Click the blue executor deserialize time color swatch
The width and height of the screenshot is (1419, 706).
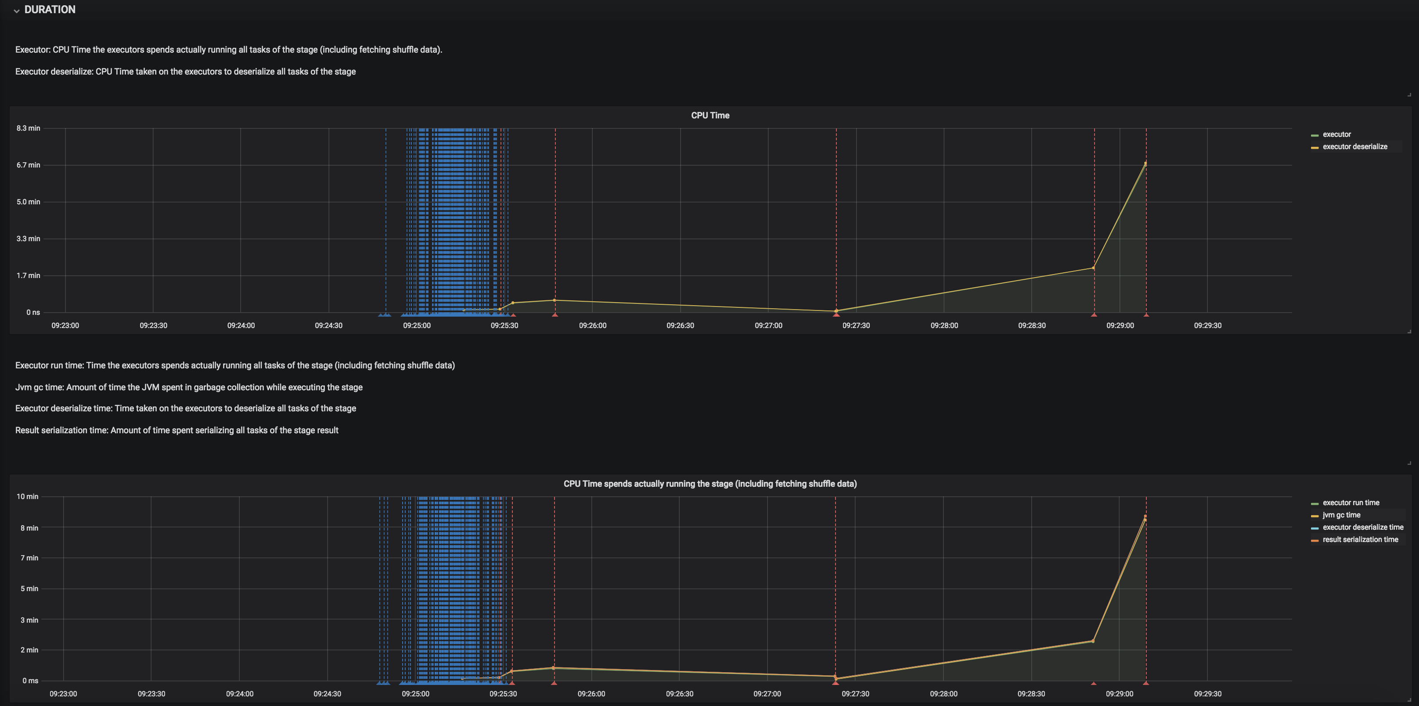click(1315, 528)
